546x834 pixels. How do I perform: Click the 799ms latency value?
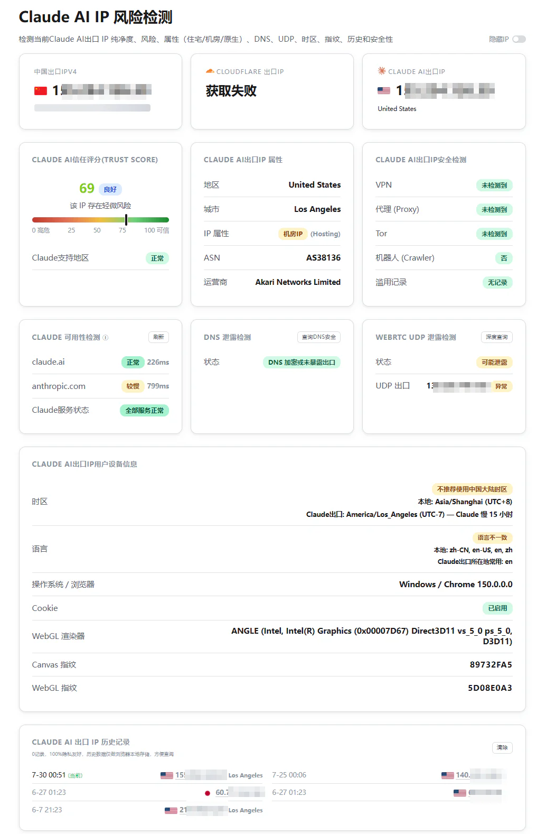point(158,386)
